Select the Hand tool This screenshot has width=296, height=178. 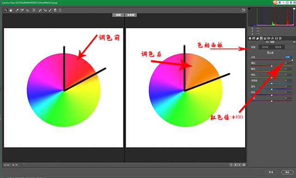11,10
